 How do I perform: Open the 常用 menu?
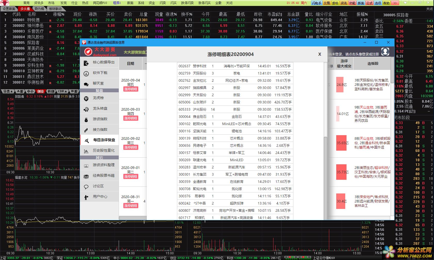(26, 3)
